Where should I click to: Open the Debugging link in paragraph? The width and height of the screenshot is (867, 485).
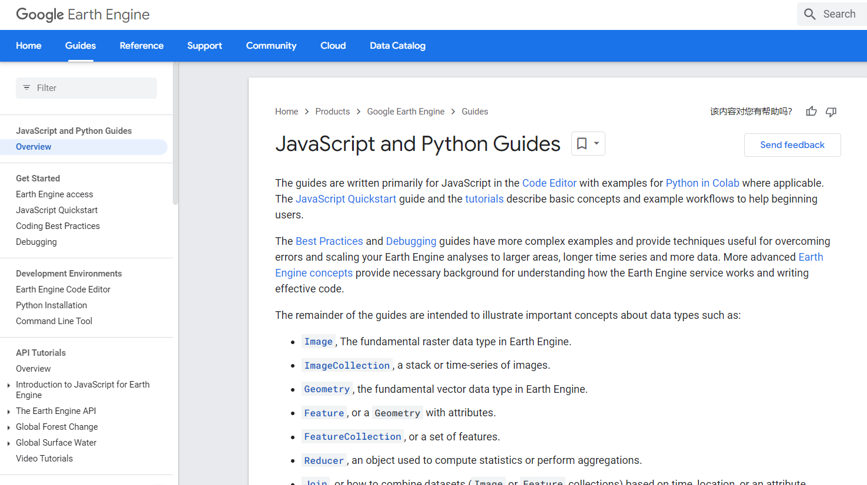[411, 241]
